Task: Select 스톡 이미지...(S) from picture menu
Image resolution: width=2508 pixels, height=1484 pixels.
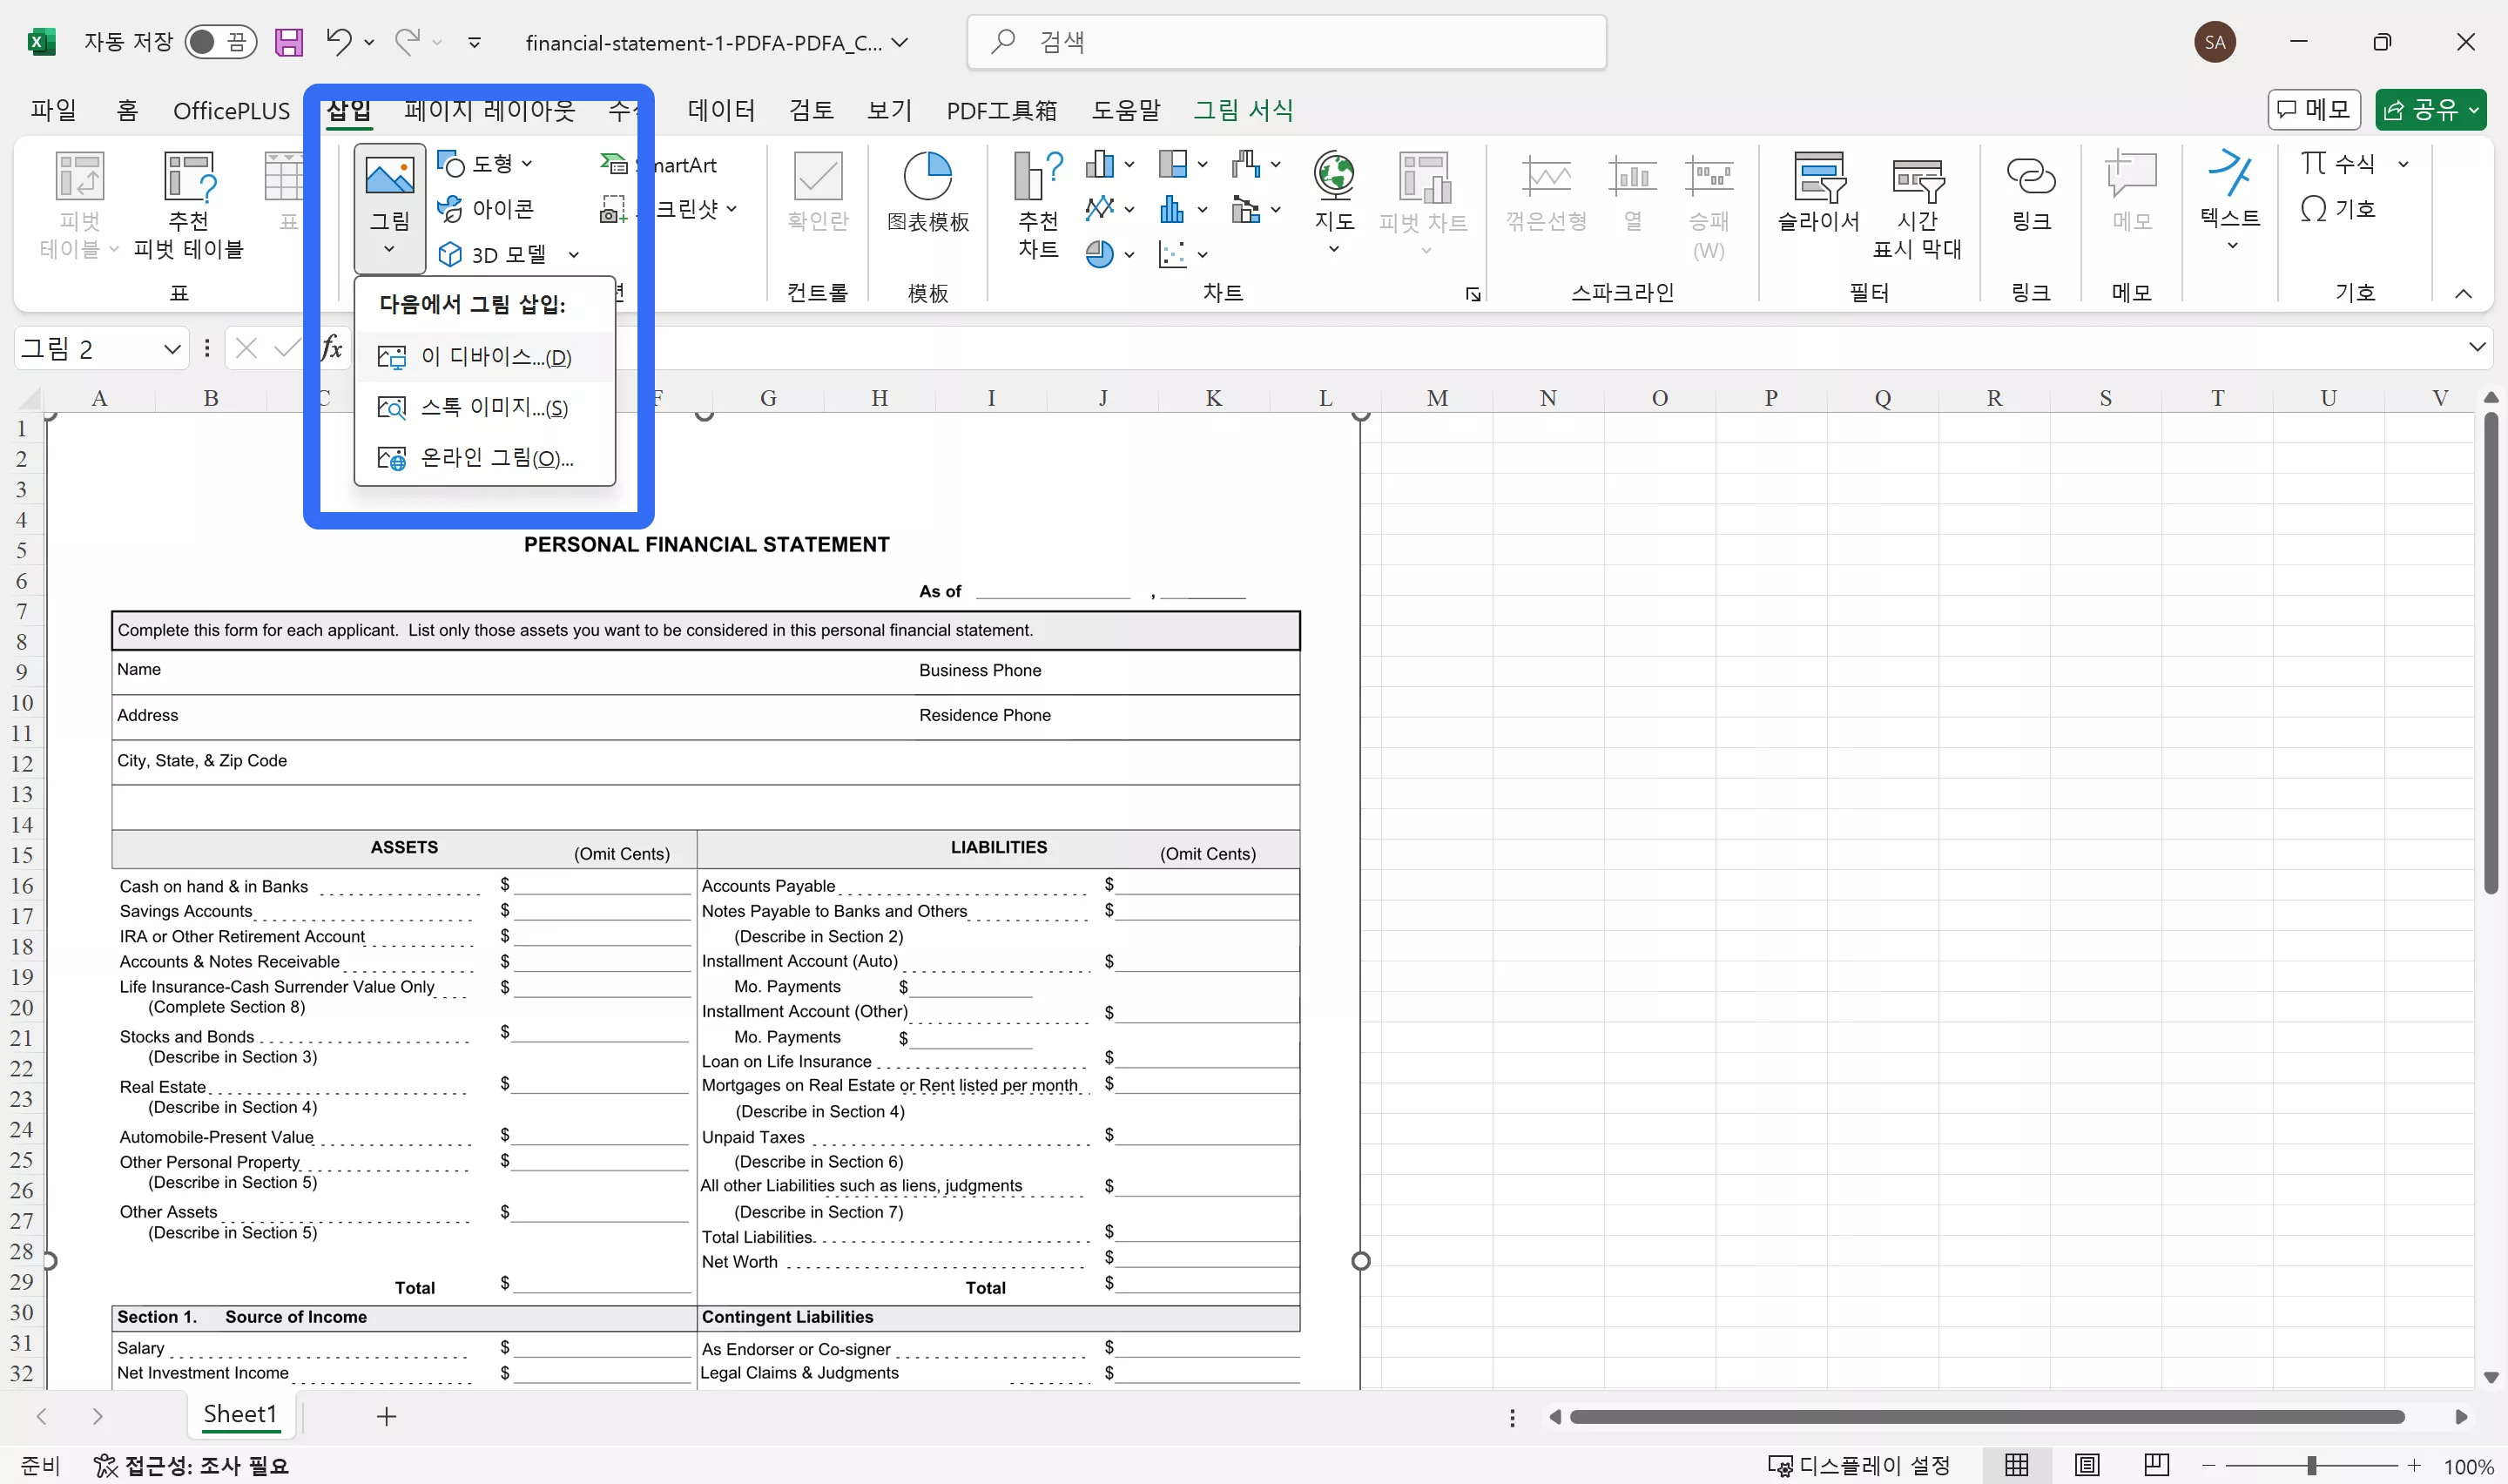Action: tap(485, 407)
